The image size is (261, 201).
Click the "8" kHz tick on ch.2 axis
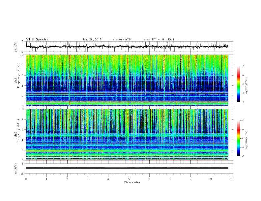(23, 120)
